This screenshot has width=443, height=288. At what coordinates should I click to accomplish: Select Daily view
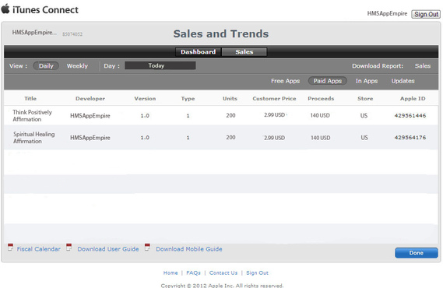click(46, 66)
